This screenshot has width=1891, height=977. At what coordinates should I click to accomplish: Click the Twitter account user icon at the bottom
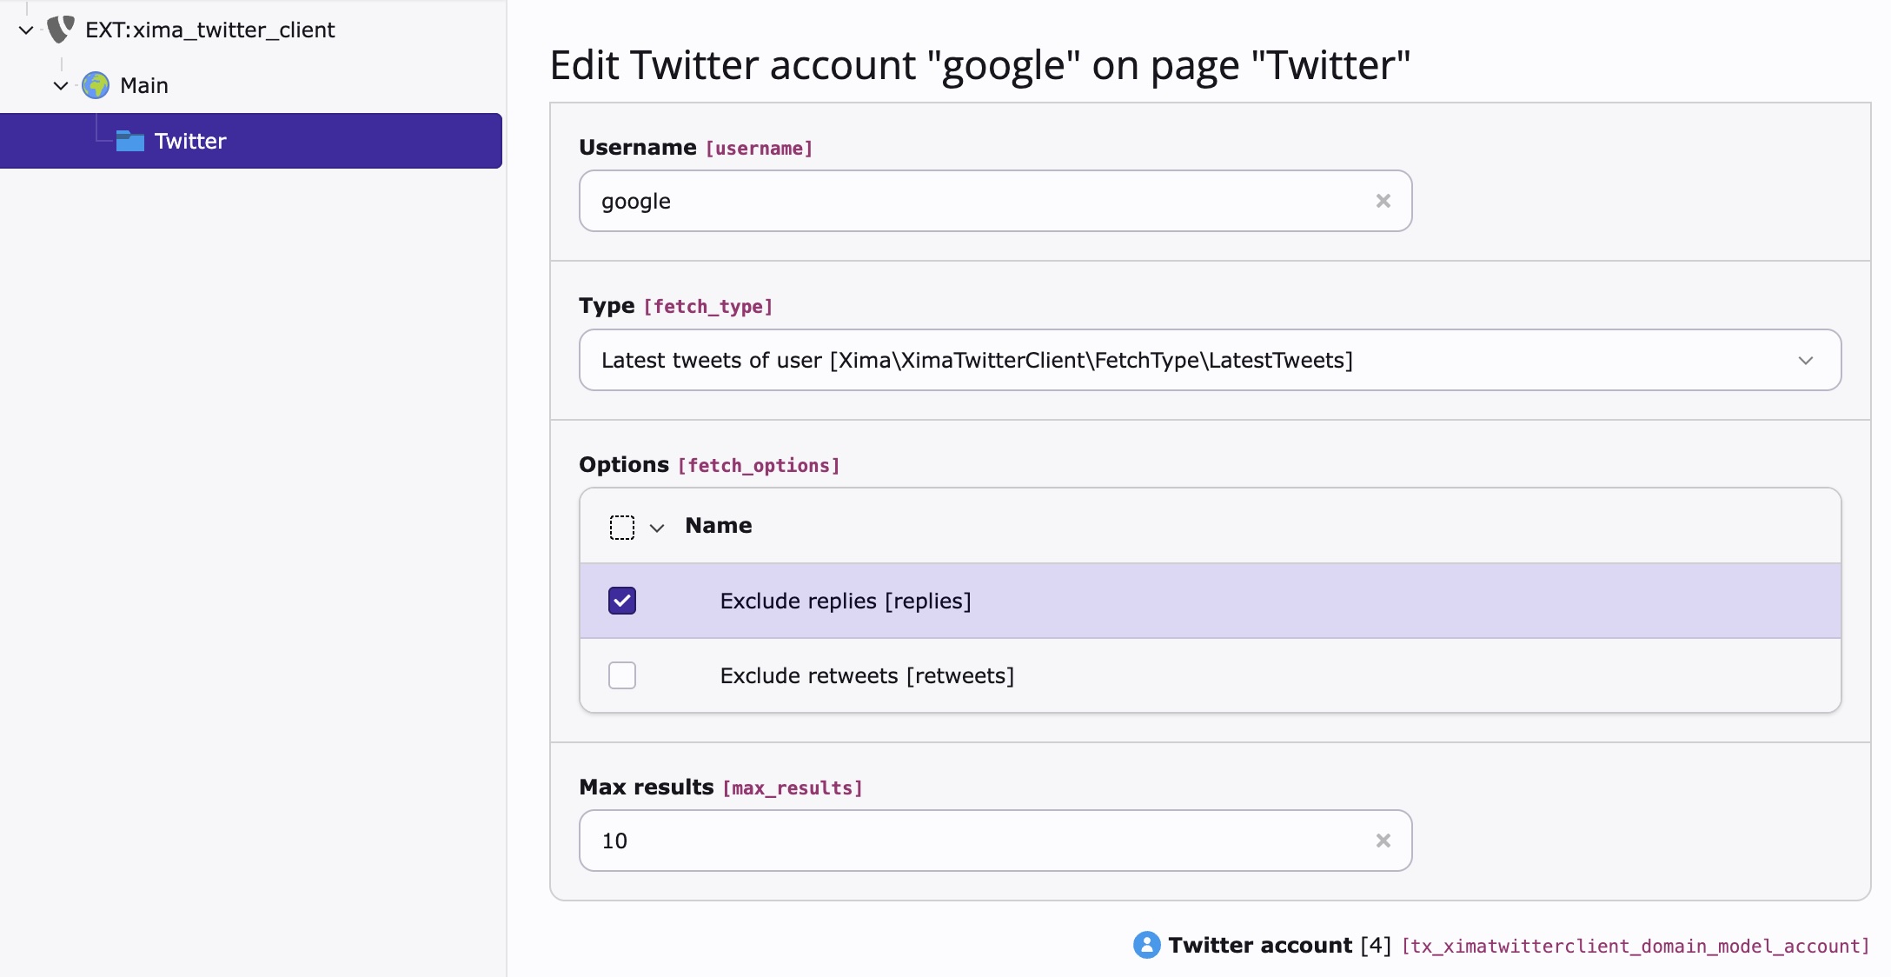click(1147, 945)
